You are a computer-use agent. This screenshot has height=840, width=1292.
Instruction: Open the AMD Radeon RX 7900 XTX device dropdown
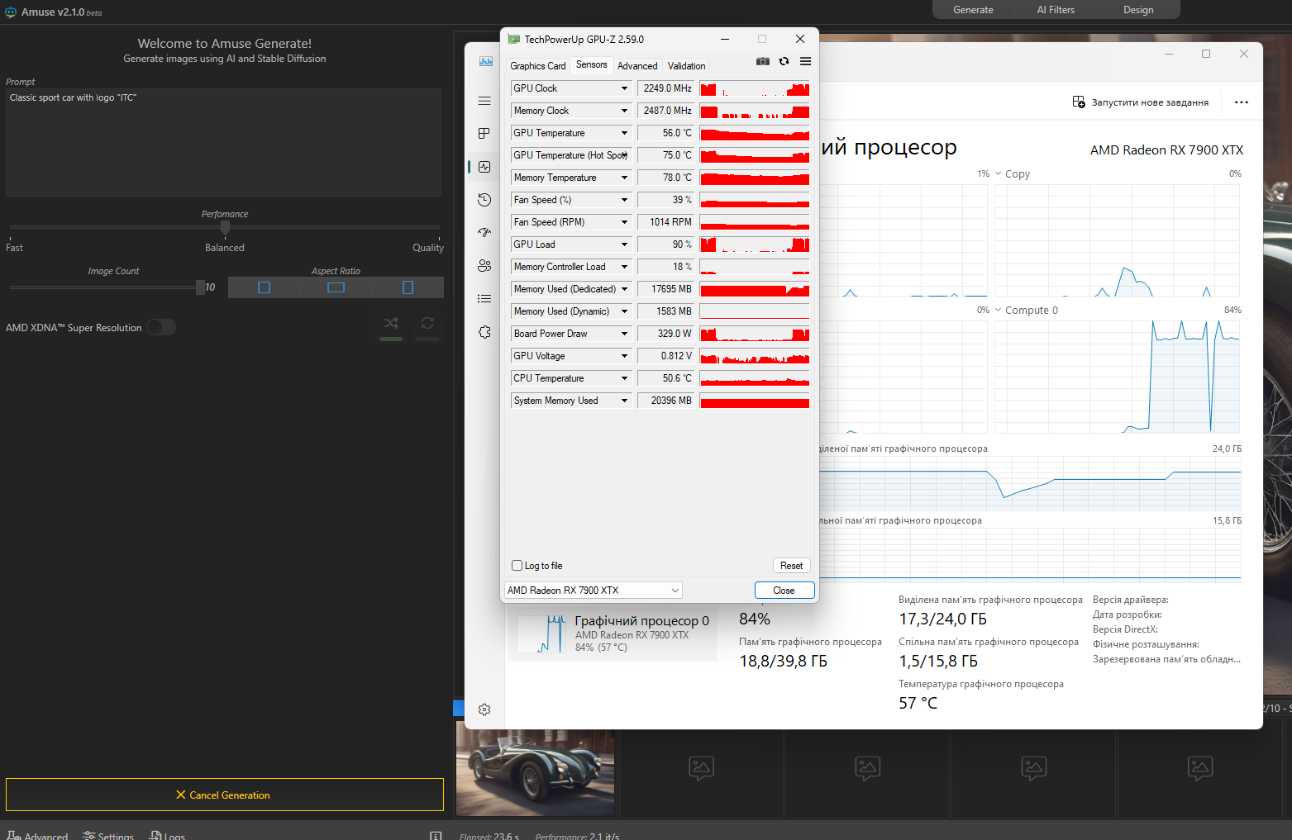(592, 590)
